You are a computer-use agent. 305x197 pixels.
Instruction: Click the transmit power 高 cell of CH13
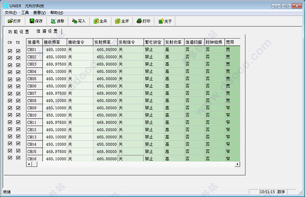[x=174, y=137]
